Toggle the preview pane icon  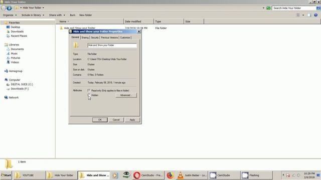(x=309, y=15)
